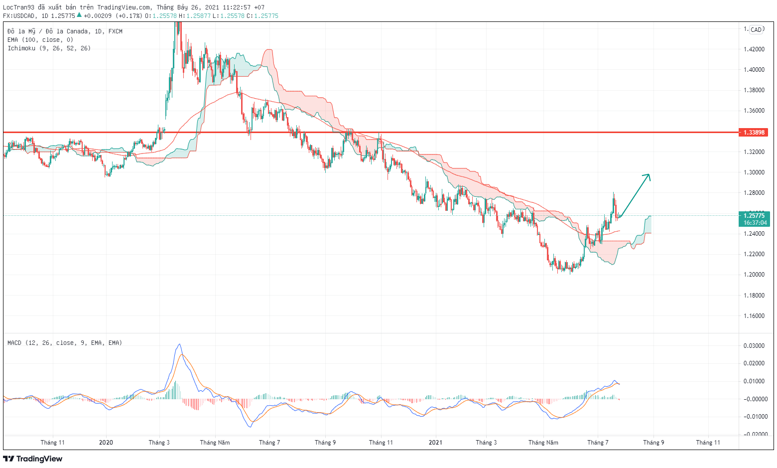The width and height of the screenshot is (777, 468).
Task: Click the chart title Đô la Mỹ / Đô la Canada
Action: (49, 31)
